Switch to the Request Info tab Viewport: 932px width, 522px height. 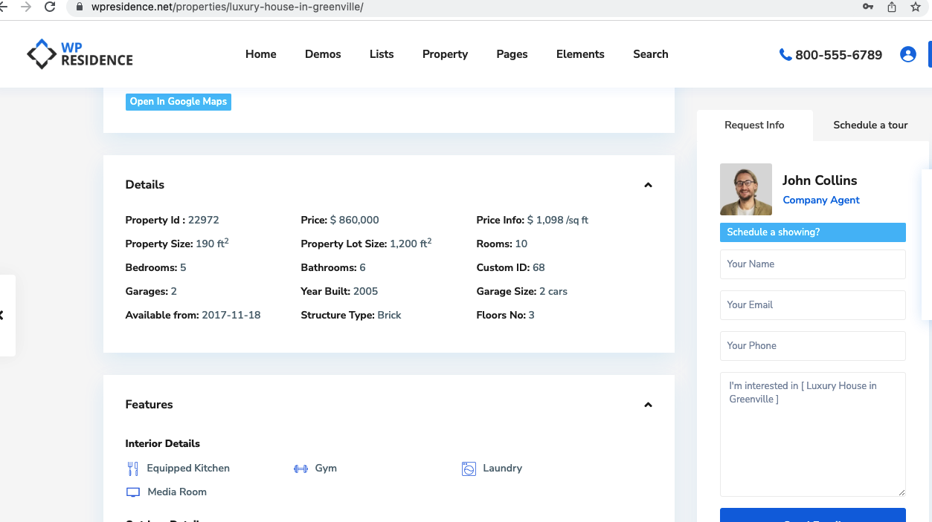(x=755, y=125)
